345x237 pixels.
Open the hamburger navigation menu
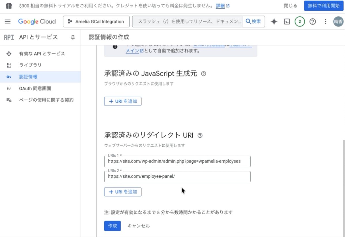8,22
